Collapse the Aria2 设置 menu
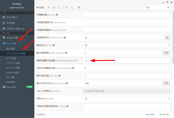Screen dimensions: 174x118 click(x=17, y=43)
